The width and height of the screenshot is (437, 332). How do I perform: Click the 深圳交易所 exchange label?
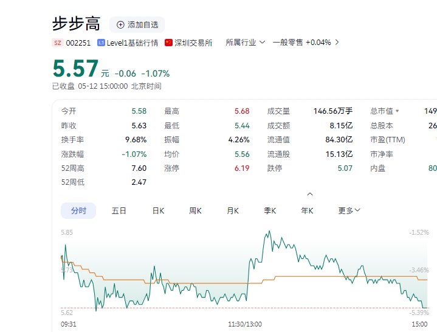pos(193,43)
